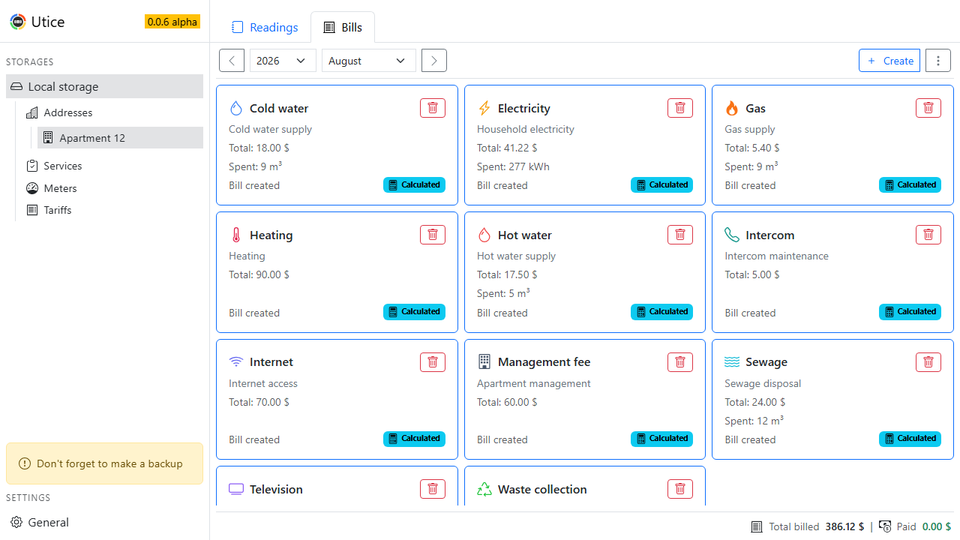Select Local storage in the sidebar
This screenshot has width=960, height=540.
105,86
